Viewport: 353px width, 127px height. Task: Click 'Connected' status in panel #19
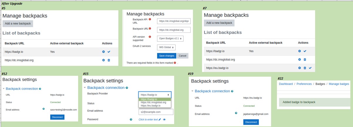coord(249,106)
